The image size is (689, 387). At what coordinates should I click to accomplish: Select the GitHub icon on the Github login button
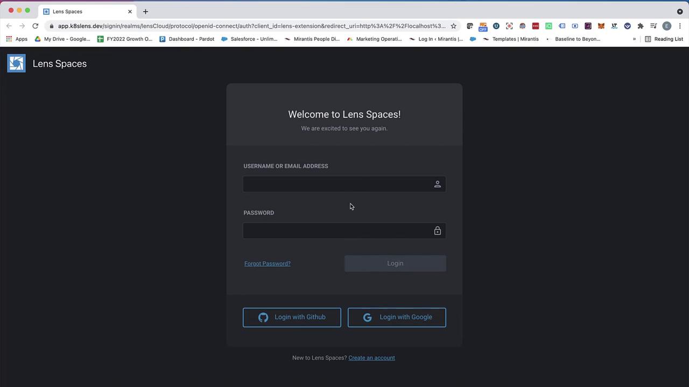[x=263, y=317]
